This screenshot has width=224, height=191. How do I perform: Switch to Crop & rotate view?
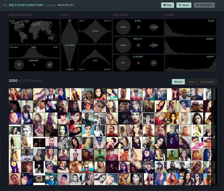click(x=206, y=82)
